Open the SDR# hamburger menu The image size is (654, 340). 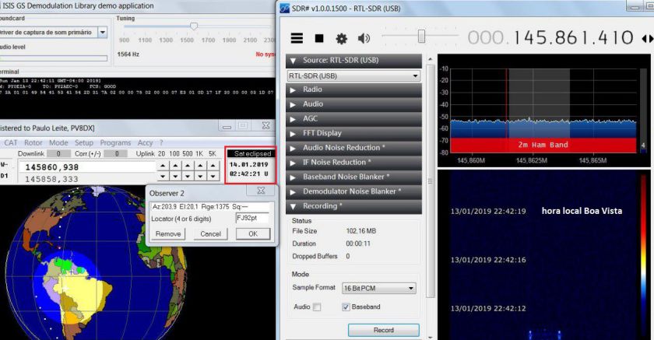coord(297,38)
